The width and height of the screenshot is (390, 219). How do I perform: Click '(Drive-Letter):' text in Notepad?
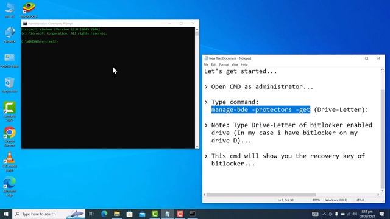pyautogui.click(x=341, y=109)
